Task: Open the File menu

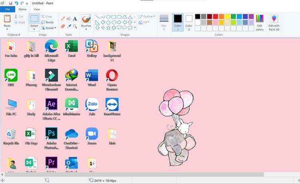Action: [x=8, y=9]
